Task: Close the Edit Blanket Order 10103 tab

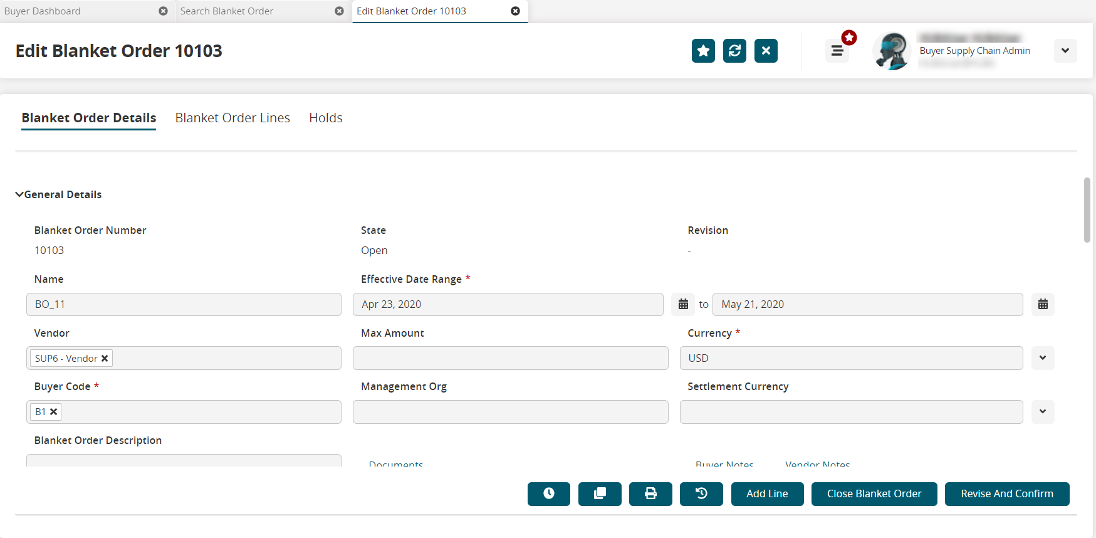Action: (x=515, y=11)
